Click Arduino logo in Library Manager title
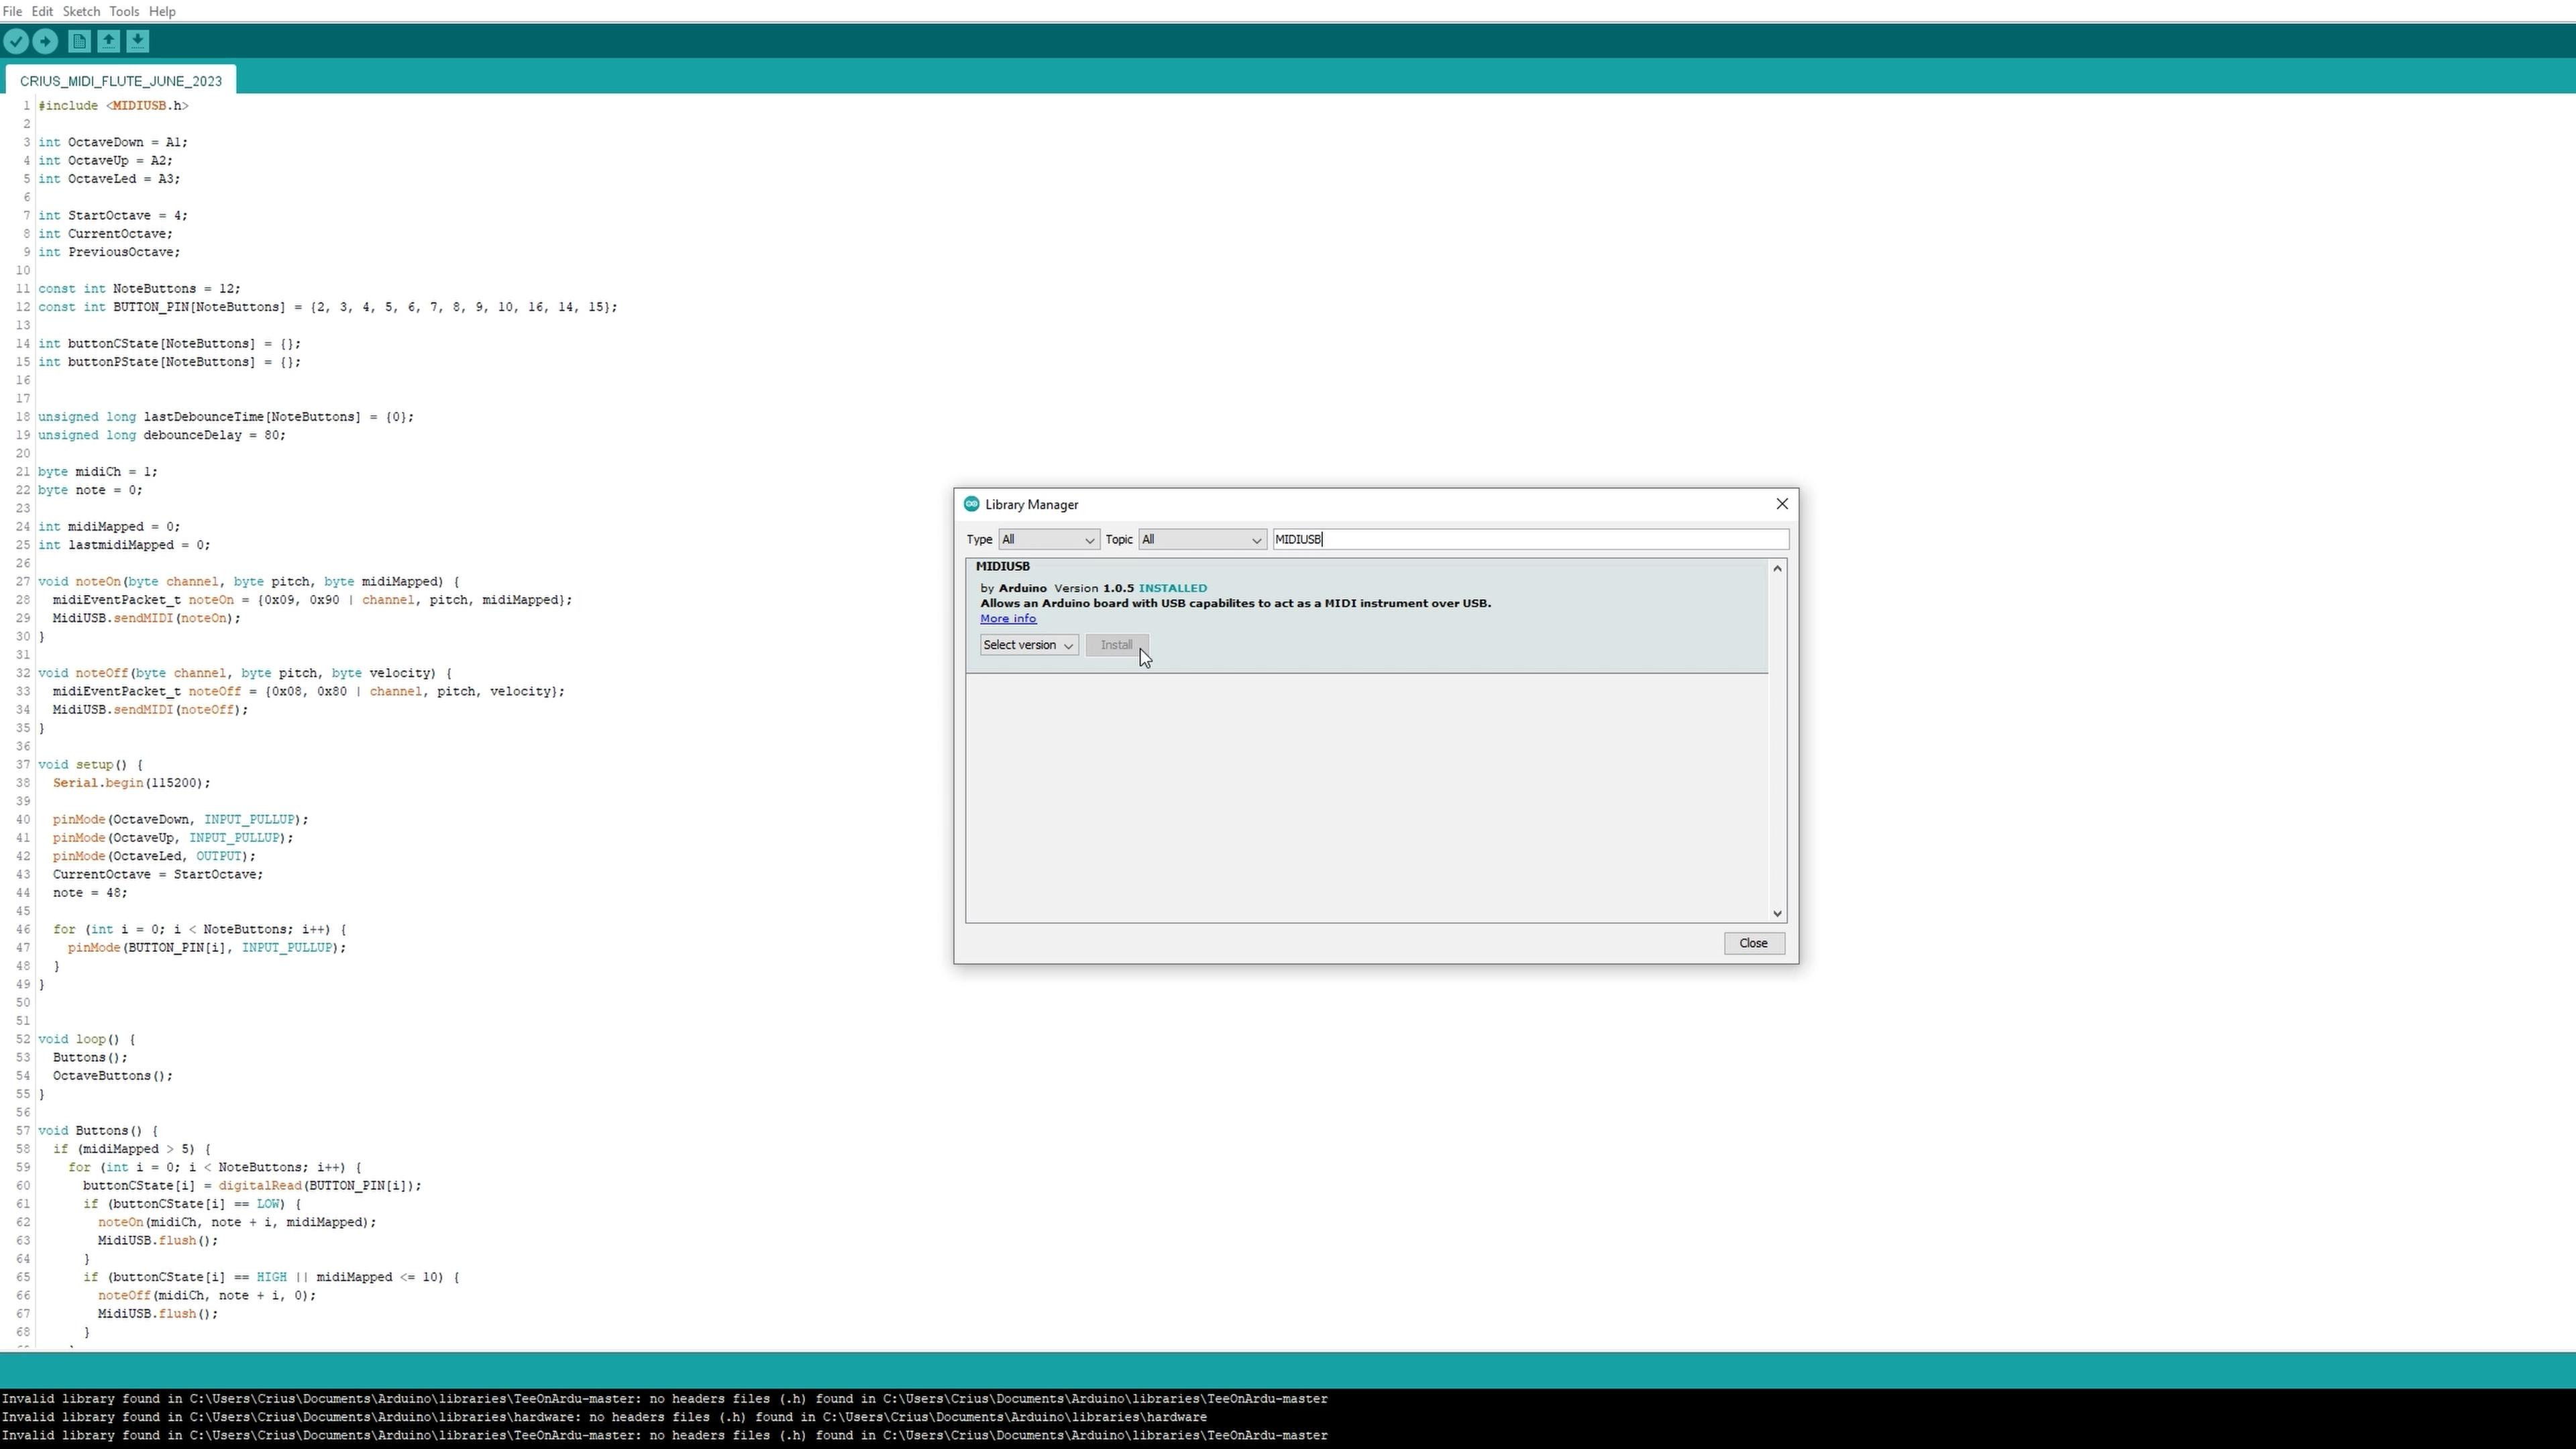Viewport: 2576px width, 1449px height. click(971, 504)
